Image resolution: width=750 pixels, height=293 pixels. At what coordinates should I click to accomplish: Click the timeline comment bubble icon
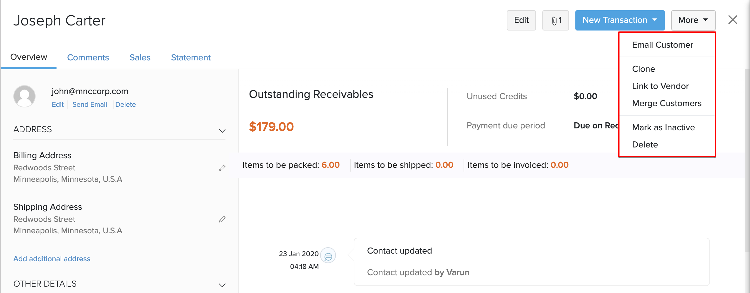point(328,256)
